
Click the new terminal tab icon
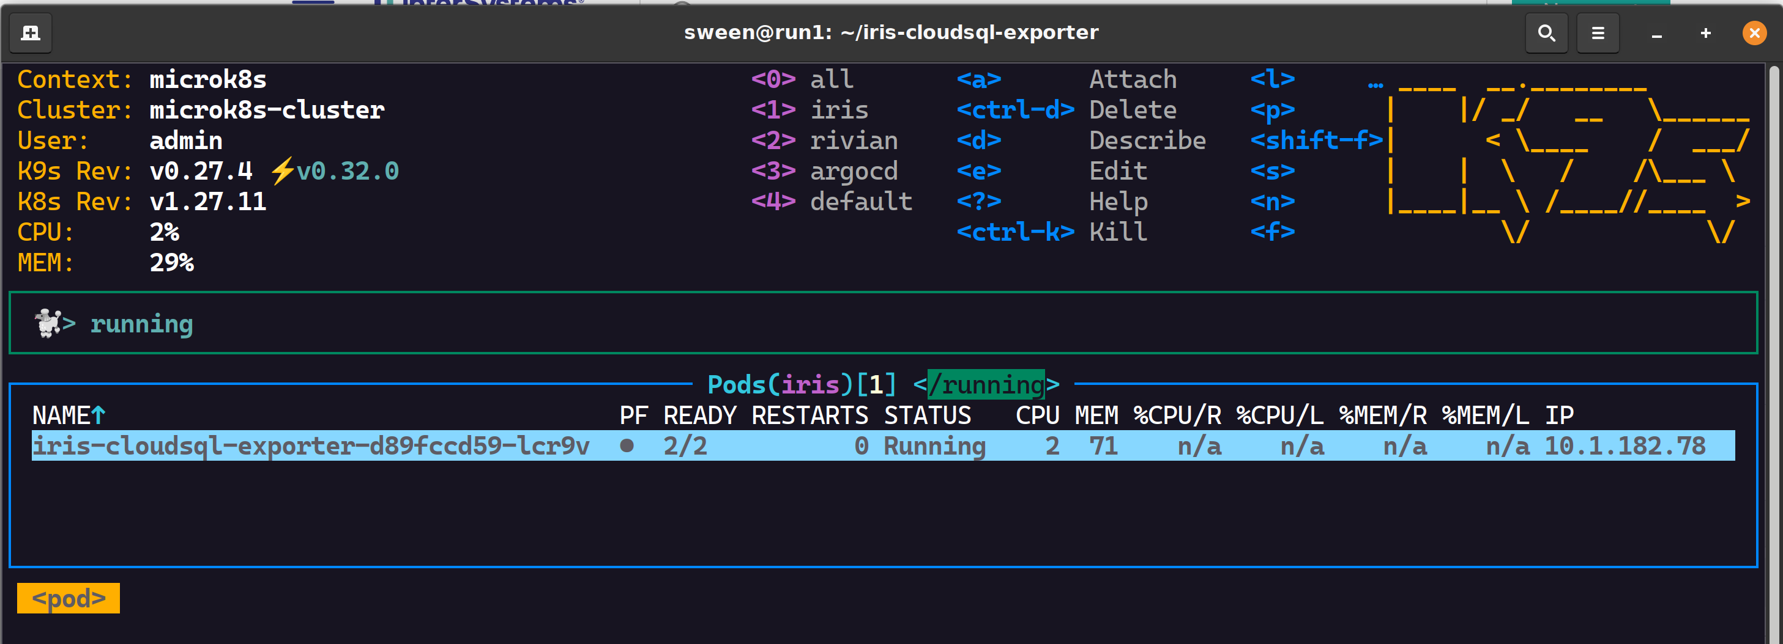pyautogui.click(x=31, y=32)
